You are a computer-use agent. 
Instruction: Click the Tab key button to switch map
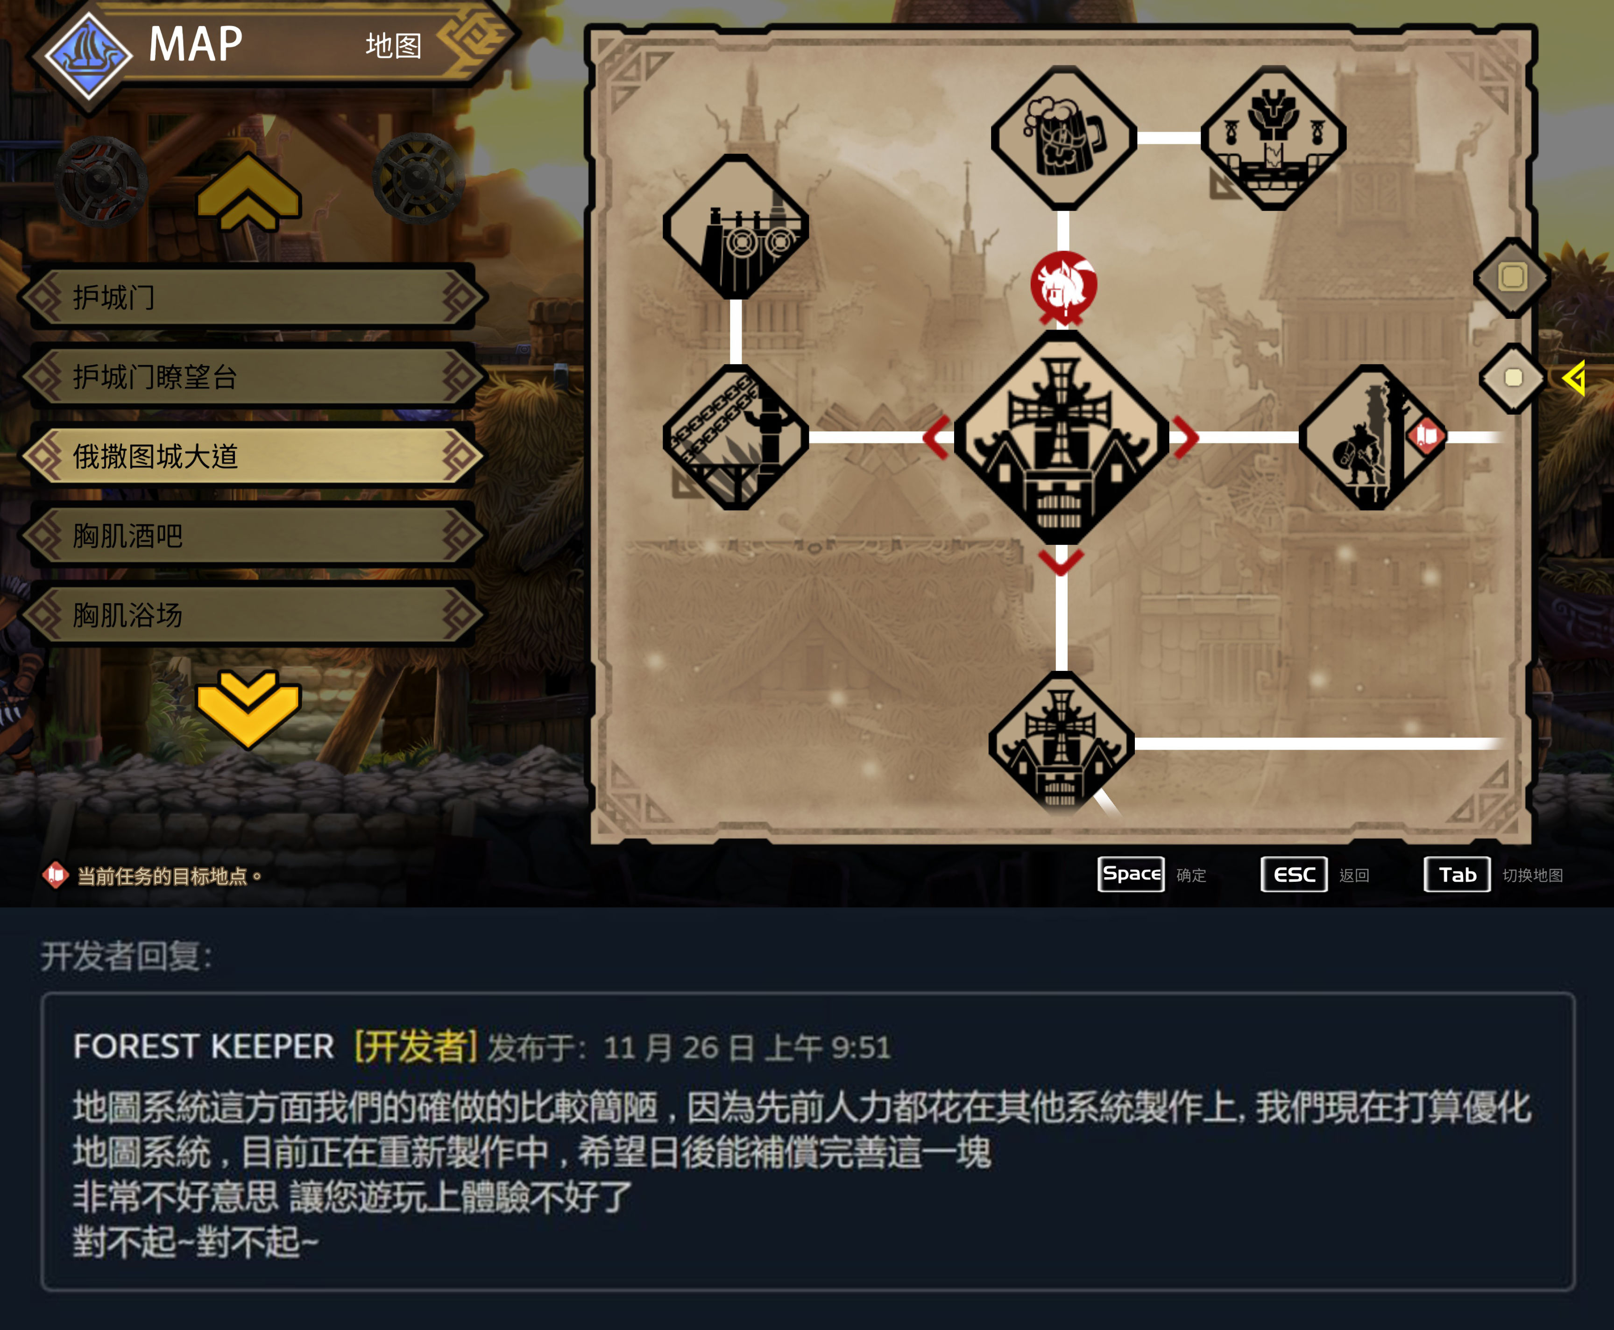(1457, 875)
